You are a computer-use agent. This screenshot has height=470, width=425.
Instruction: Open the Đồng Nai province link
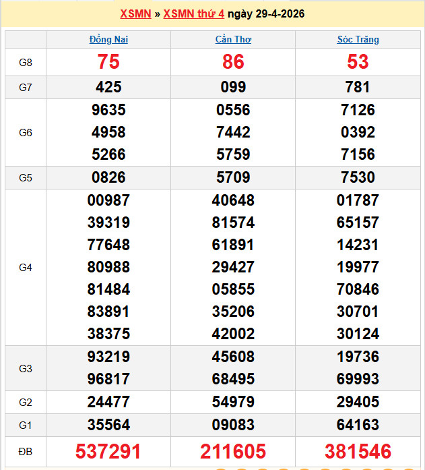[x=108, y=39]
